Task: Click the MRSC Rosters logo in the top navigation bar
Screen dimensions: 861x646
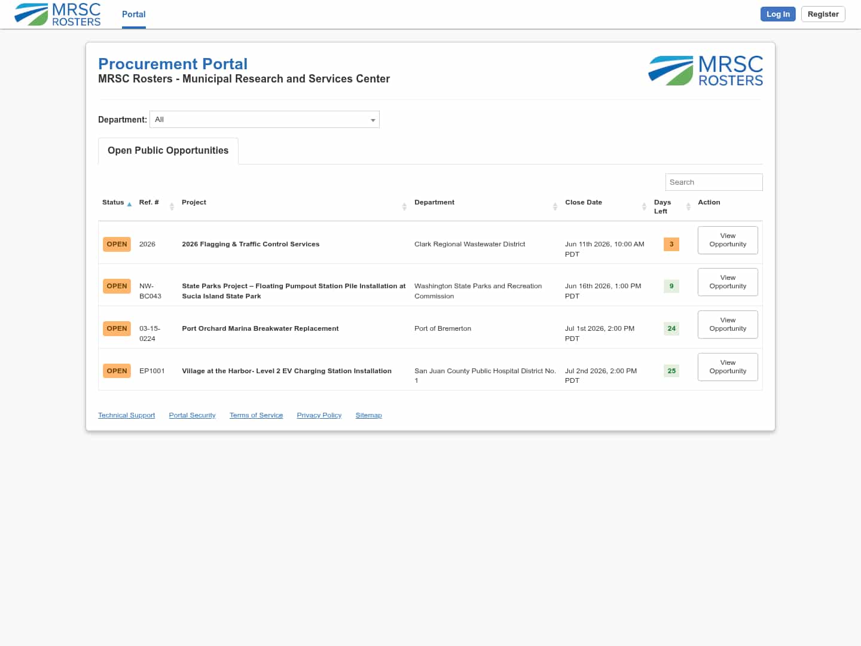Action: click(57, 14)
